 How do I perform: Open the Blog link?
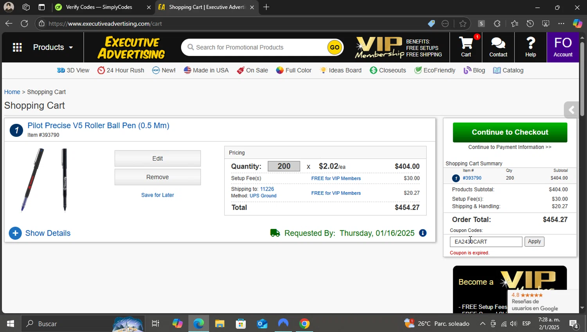coord(474,71)
